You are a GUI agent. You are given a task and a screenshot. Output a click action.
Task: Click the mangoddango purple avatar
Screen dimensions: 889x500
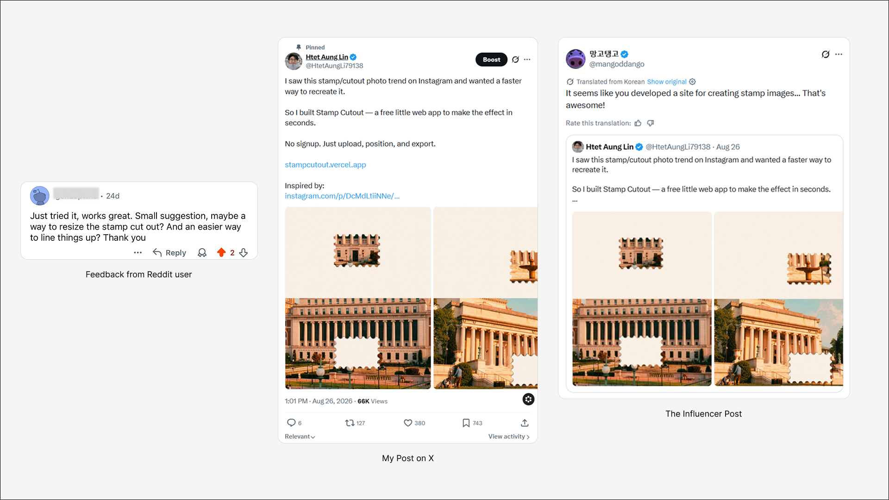tap(576, 59)
